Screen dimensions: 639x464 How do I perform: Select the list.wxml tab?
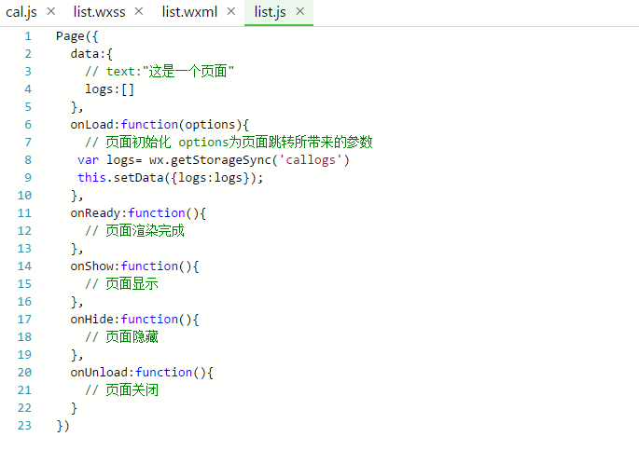point(189,12)
